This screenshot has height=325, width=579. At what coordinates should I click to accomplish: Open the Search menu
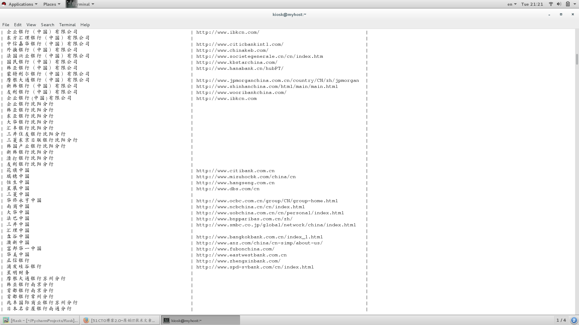(x=48, y=25)
